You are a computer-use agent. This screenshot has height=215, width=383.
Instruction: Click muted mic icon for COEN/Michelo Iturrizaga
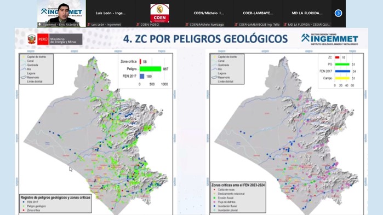pyautogui.click(x=187, y=25)
